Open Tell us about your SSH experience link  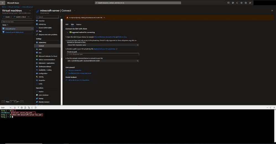coord(79,80)
